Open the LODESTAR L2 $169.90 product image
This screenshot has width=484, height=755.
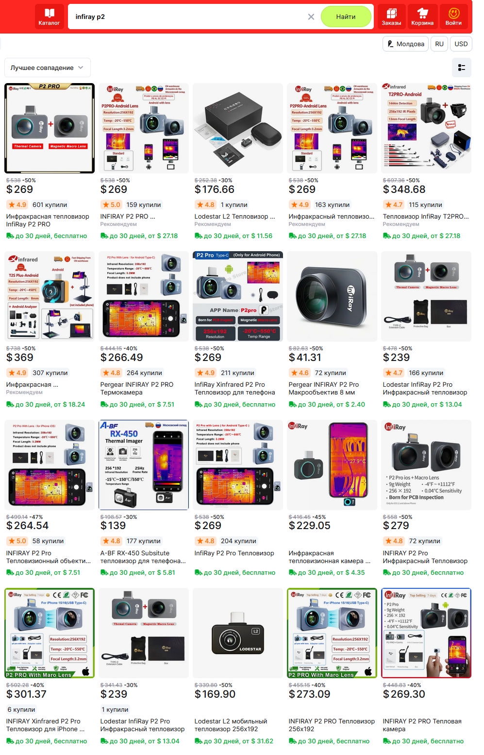(x=238, y=633)
